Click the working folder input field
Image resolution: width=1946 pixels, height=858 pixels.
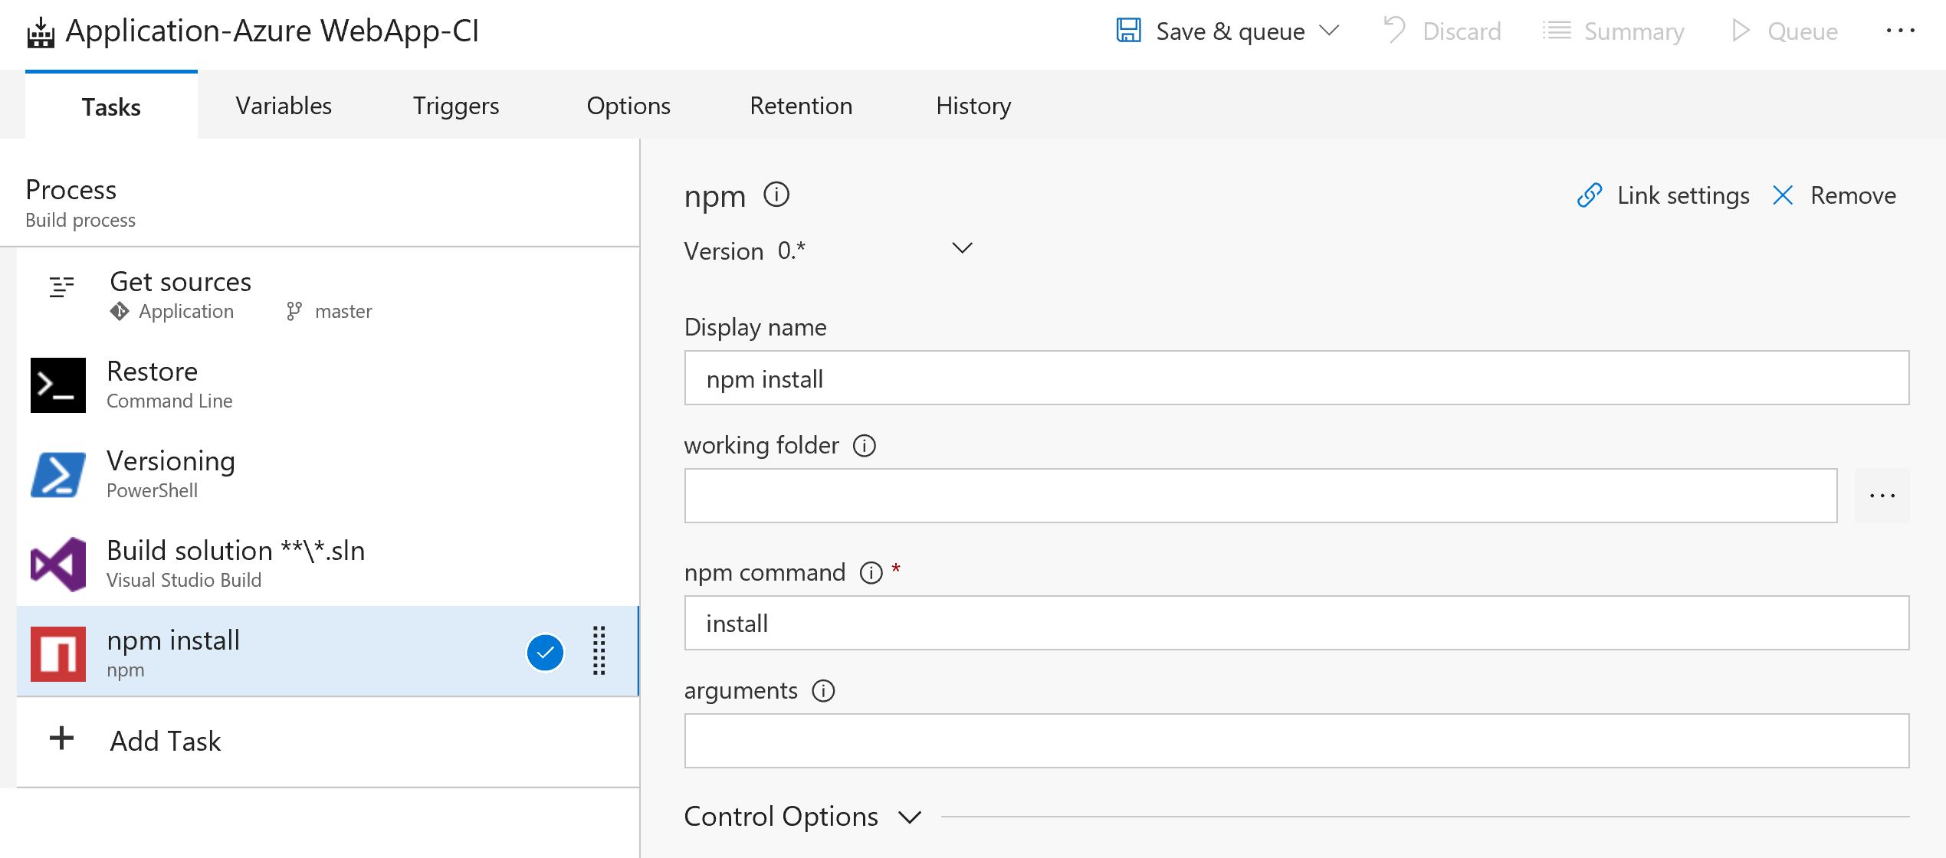tap(1261, 496)
